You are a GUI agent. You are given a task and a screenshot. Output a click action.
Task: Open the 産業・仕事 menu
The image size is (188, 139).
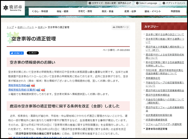click(x=130, y=11)
